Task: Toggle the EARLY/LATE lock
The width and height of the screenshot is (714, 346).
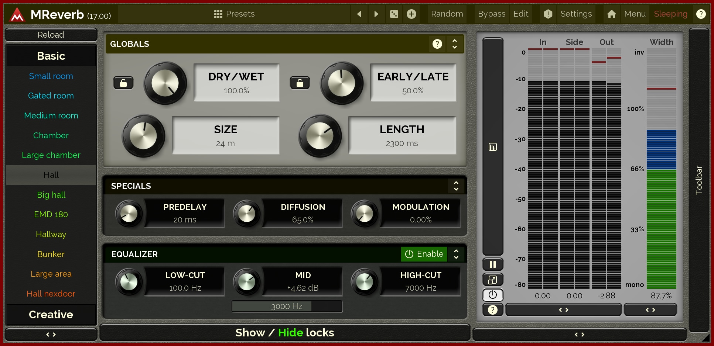Action: (300, 83)
